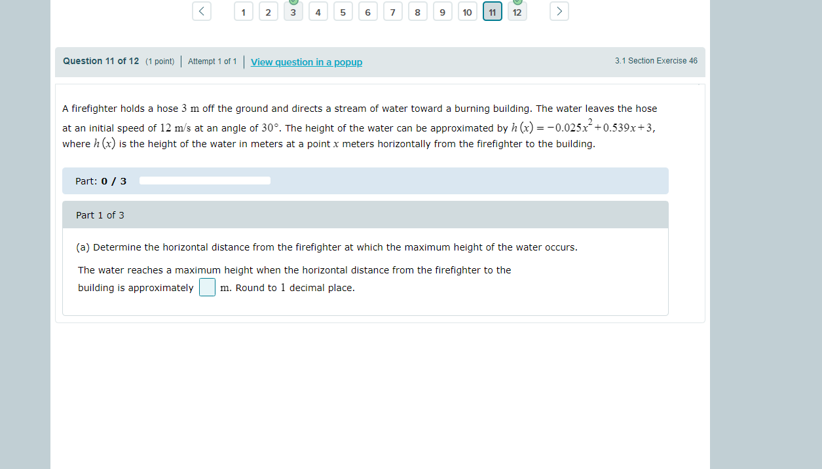This screenshot has width=822, height=469.
Task: Navigate to question 5
Action: pyautogui.click(x=343, y=12)
